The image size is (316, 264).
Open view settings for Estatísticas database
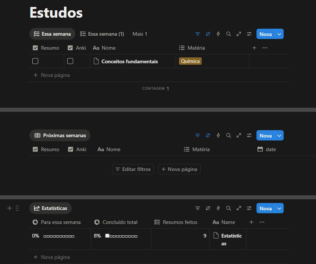[x=249, y=208]
